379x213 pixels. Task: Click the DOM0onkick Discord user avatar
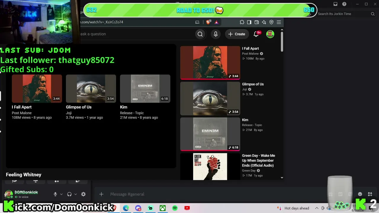pos(9,194)
